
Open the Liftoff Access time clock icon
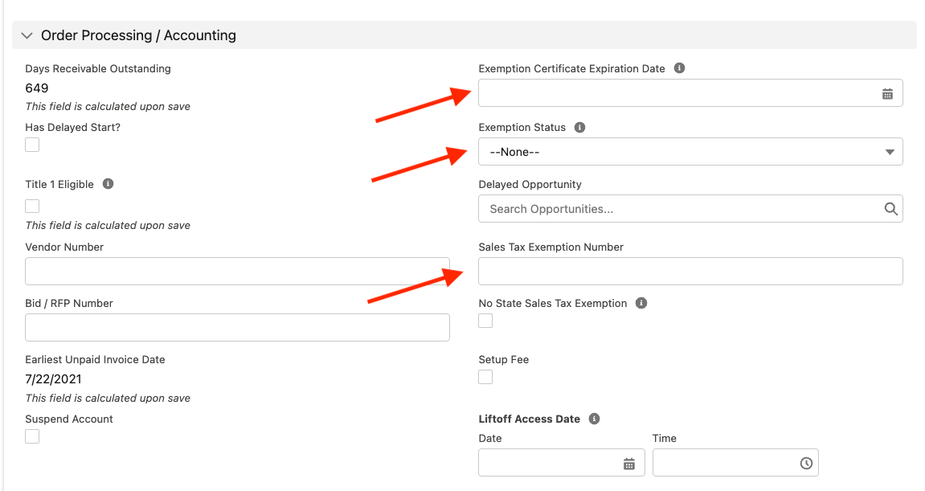[x=806, y=463]
